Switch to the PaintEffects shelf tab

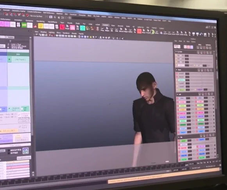[52, 22]
